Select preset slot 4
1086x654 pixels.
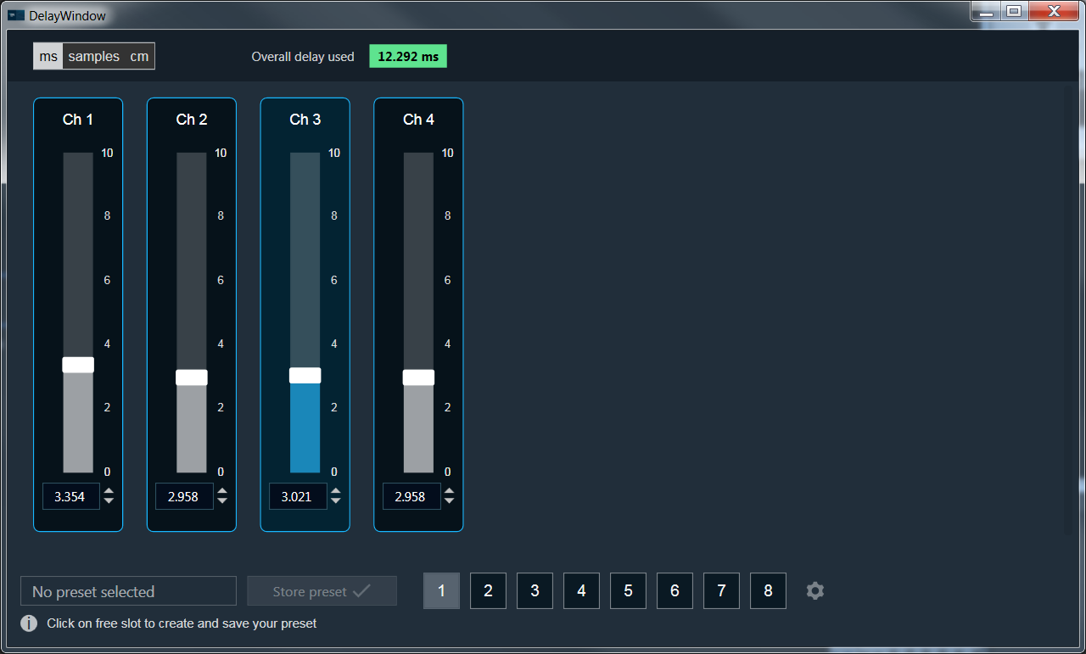click(581, 590)
